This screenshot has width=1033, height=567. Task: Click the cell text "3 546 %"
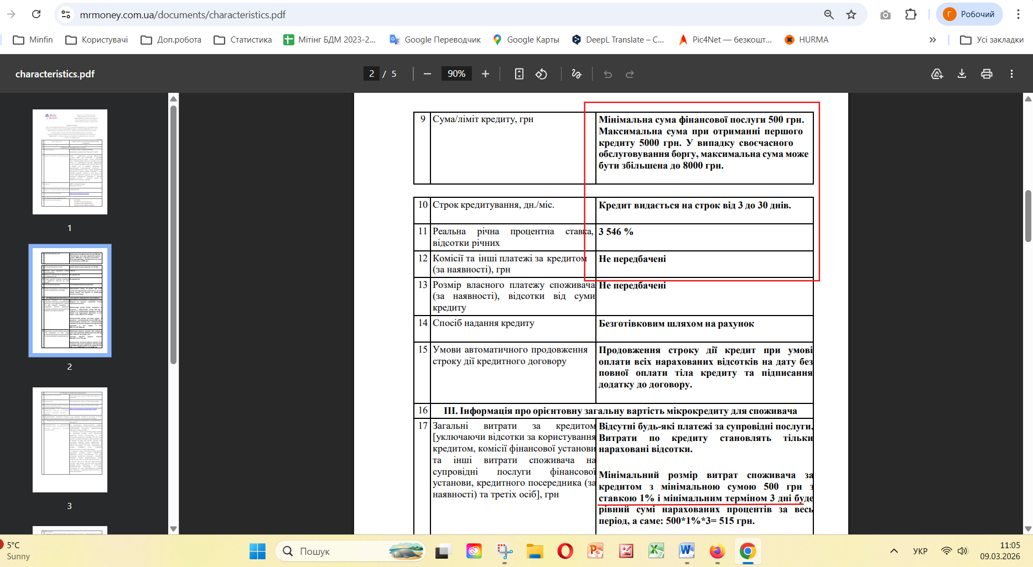[x=616, y=232]
